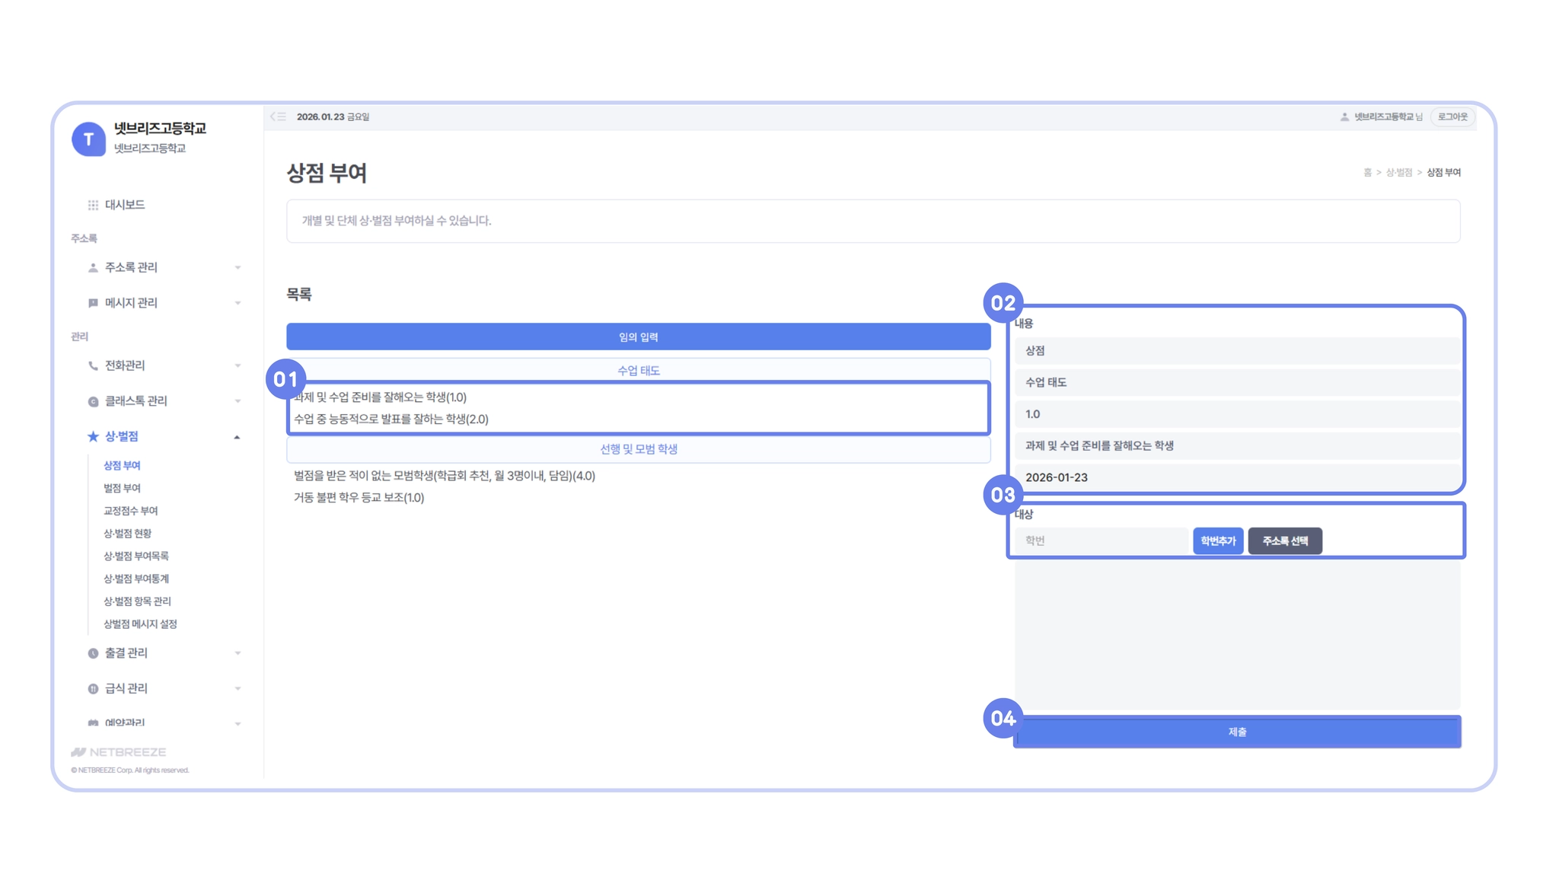This screenshot has height=877, width=1559.
Task: Click the phone management icon
Action: pyautogui.click(x=93, y=365)
